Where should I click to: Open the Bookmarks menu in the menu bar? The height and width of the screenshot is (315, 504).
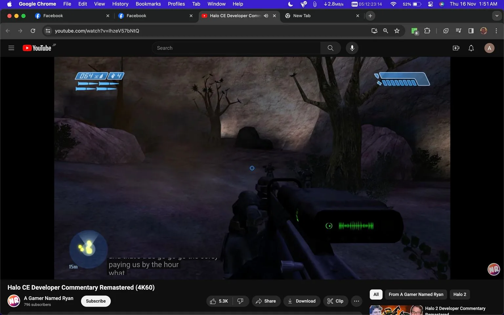148,4
